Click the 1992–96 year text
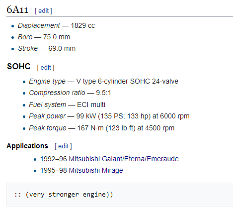The height and width of the screenshot is (211, 233). coord(54,159)
